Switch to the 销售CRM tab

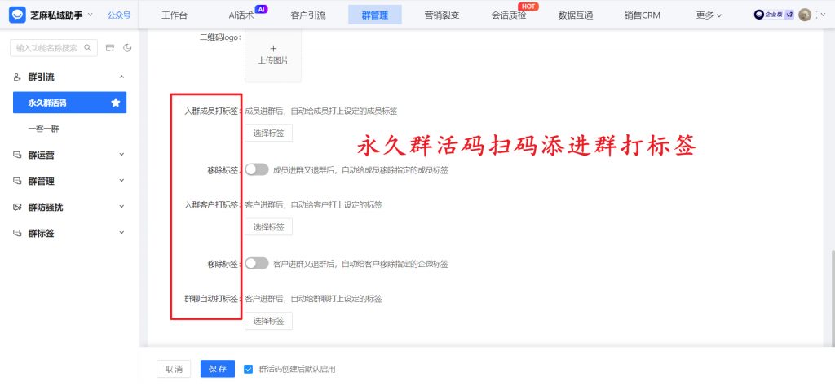tap(642, 15)
